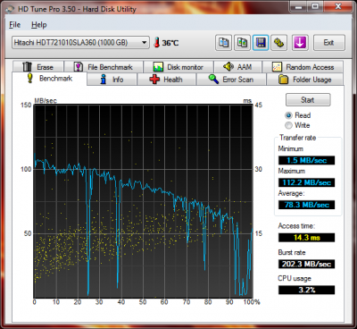Click the AAM speaker icon
The height and width of the screenshot is (329, 357).
[x=228, y=66]
